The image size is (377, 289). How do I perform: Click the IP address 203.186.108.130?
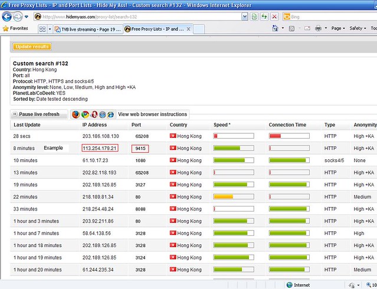coord(100,136)
